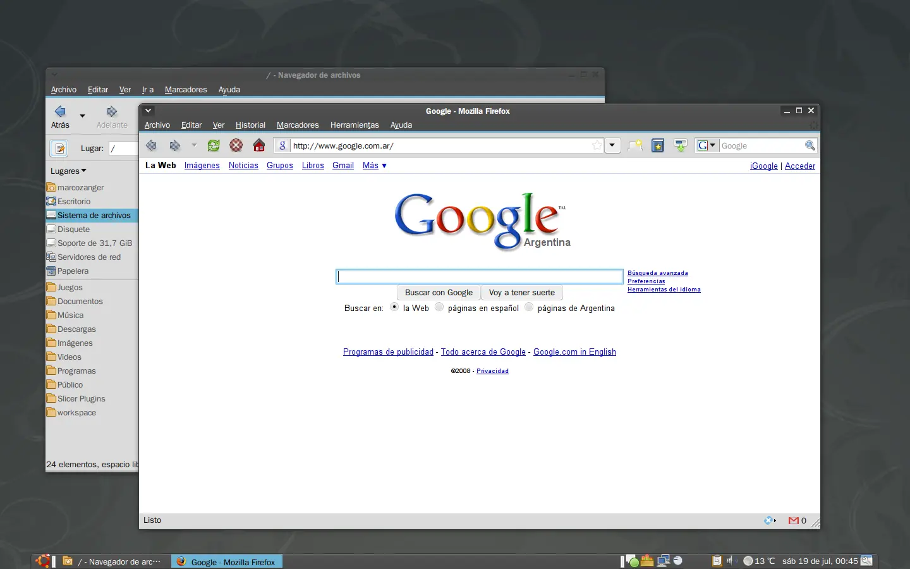Toggle text location entry icon in file browser

tap(59, 148)
